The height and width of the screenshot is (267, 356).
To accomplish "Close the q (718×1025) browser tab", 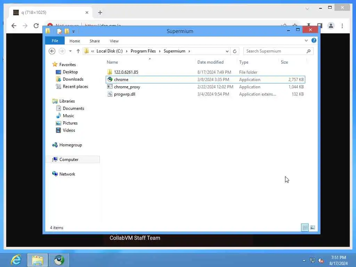I will (x=87, y=13).
